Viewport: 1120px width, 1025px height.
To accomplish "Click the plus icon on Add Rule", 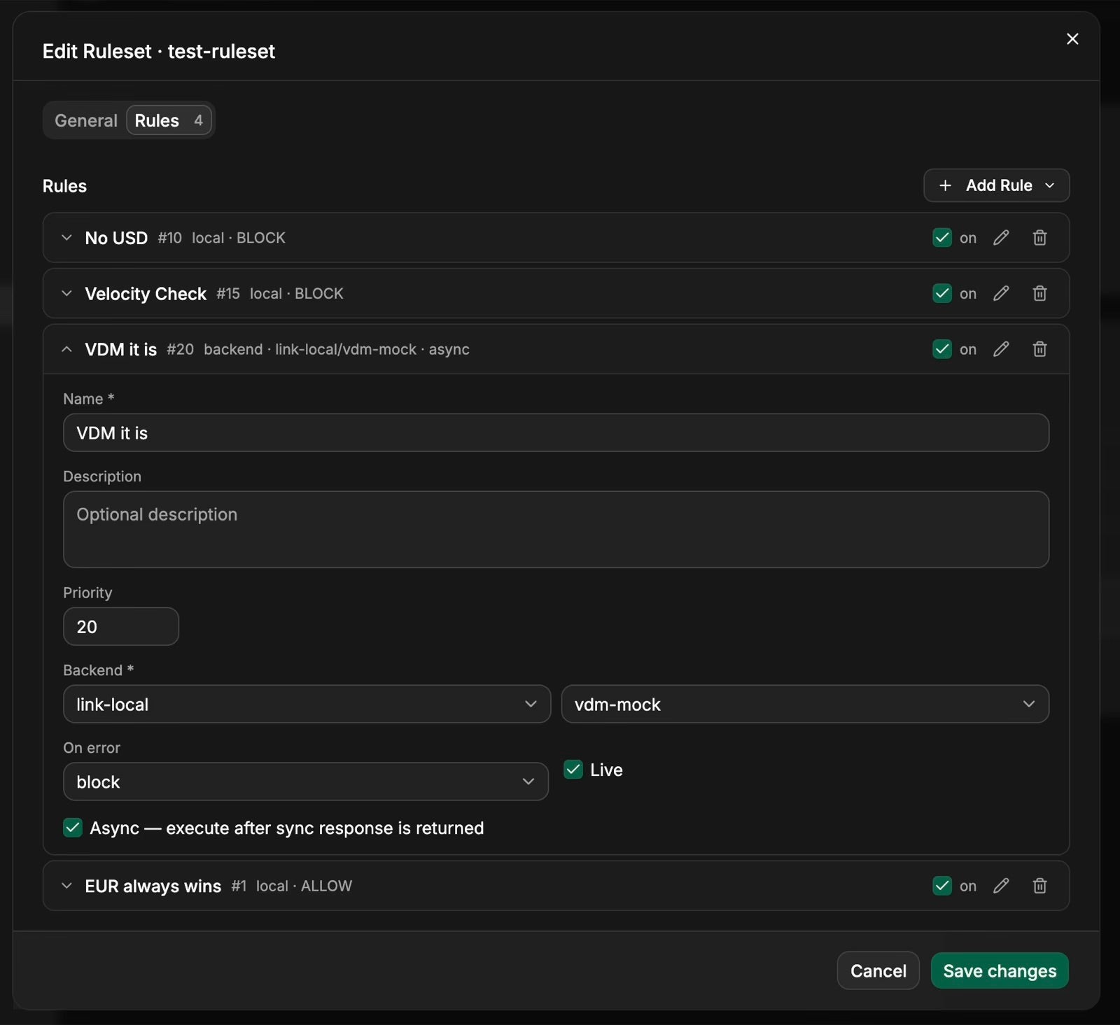I will 945,185.
